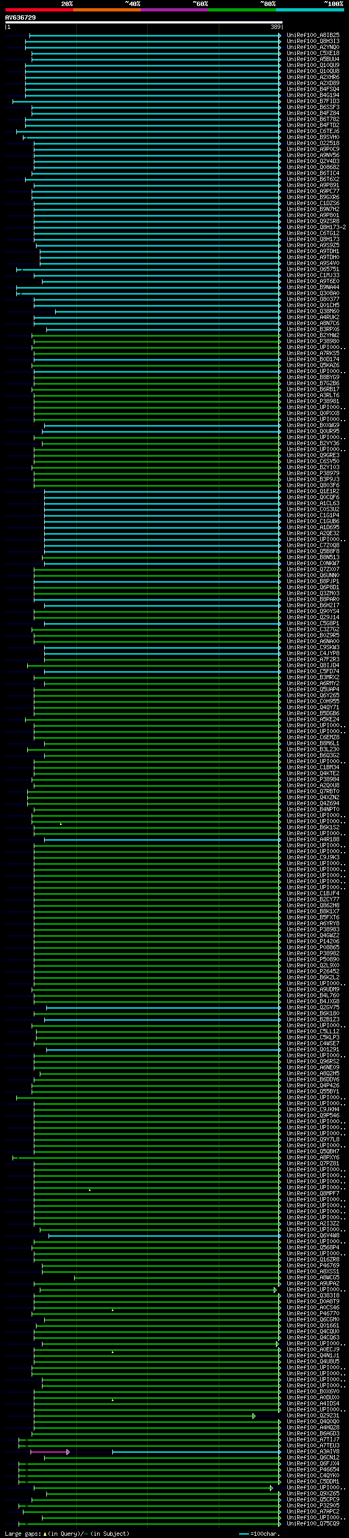Viewport: 349px width, 1538px height.
Task: Click the UniRef100_A8PXY6 label
Action: [312, 1158]
